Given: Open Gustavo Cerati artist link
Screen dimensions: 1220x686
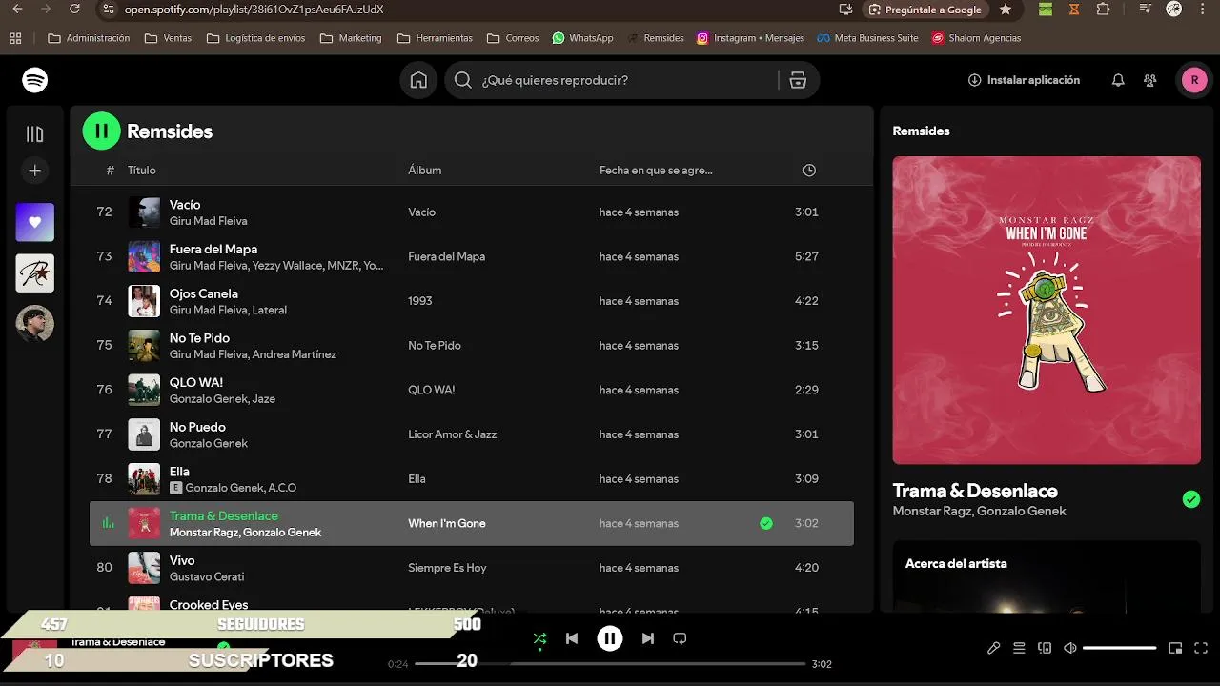Looking at the screenshot, I should click(207, 576).
